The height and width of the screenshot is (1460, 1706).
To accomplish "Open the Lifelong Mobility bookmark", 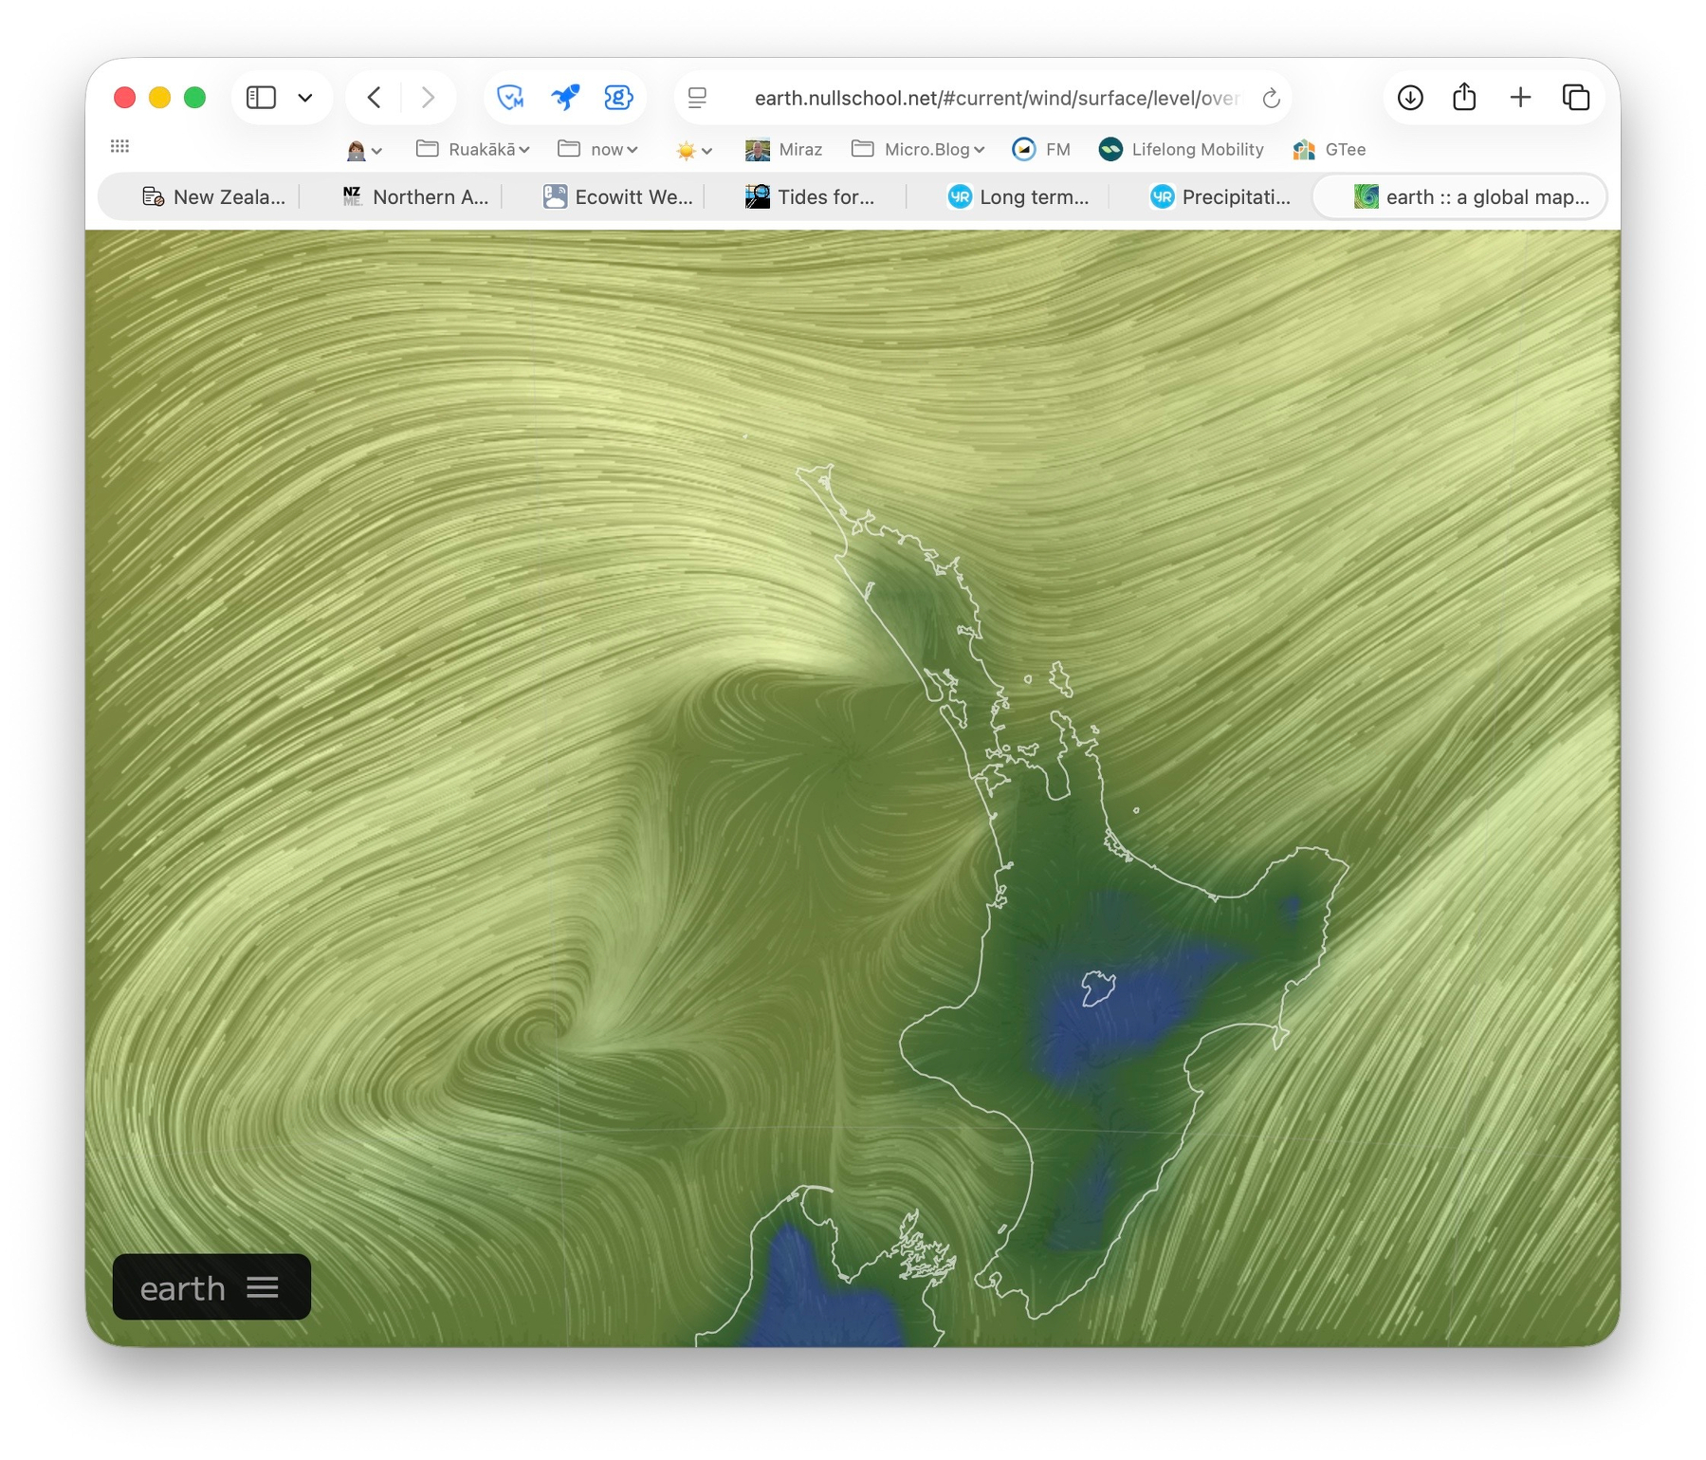I will [1181, 149].
